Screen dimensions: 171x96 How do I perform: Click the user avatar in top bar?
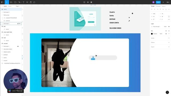[153, 2]
